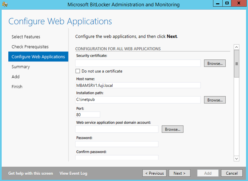
Task: Click the Security certificate input field
Action: [138, 63]
